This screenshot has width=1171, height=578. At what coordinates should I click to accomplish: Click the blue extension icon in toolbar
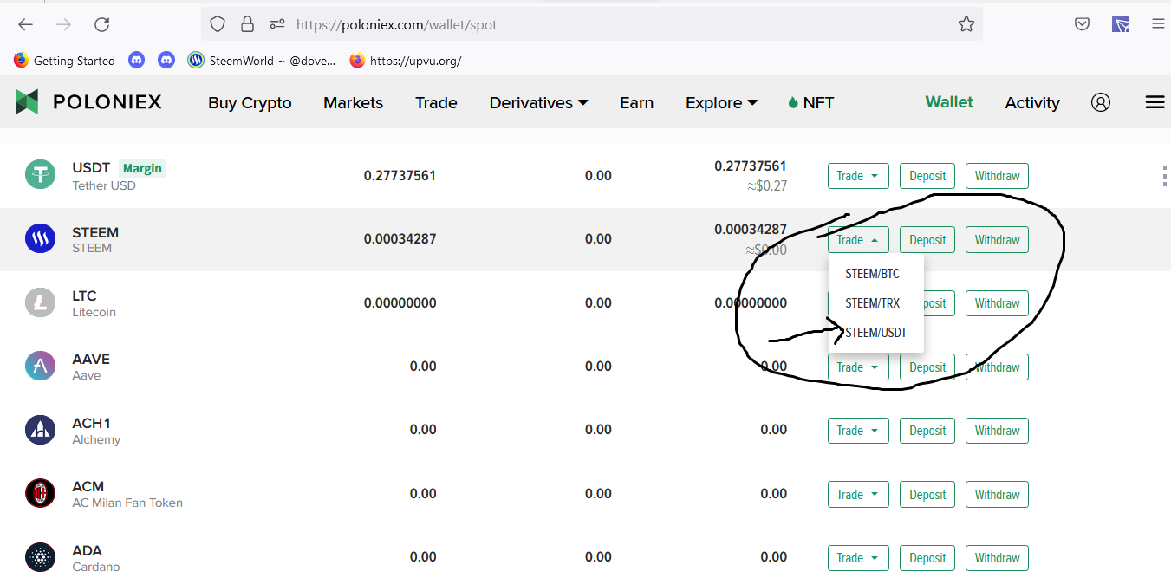[1120, 24]
